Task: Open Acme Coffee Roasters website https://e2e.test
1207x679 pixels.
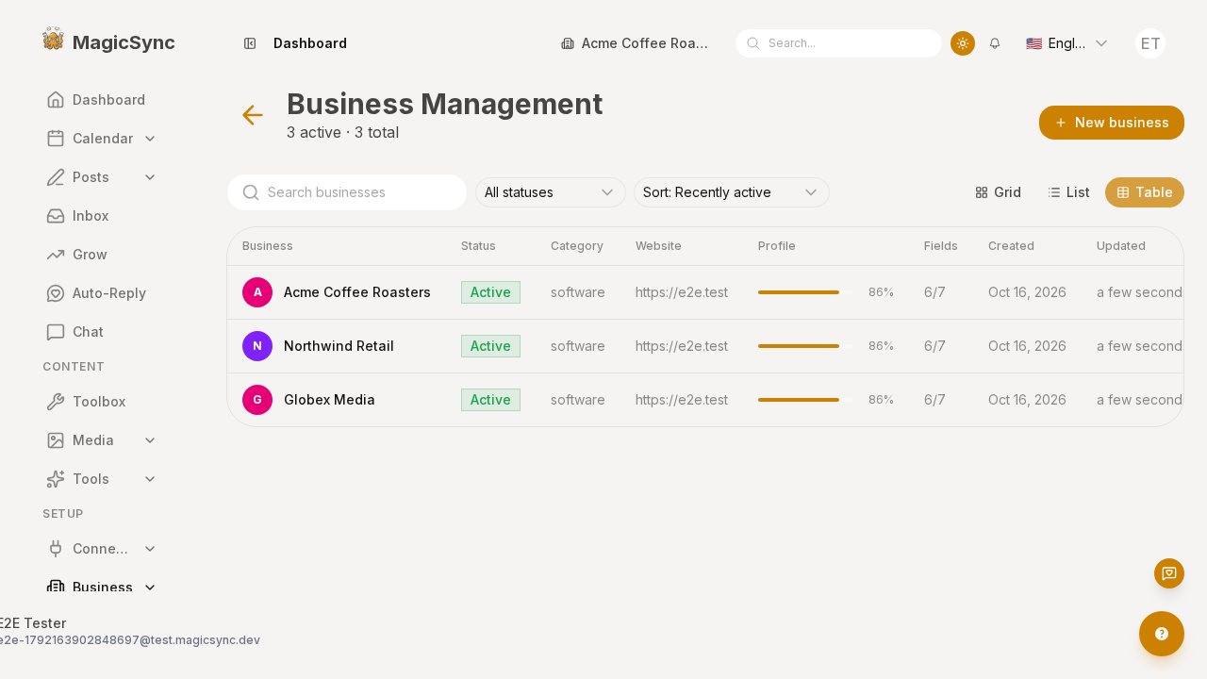Action: (x=682, y=292)
